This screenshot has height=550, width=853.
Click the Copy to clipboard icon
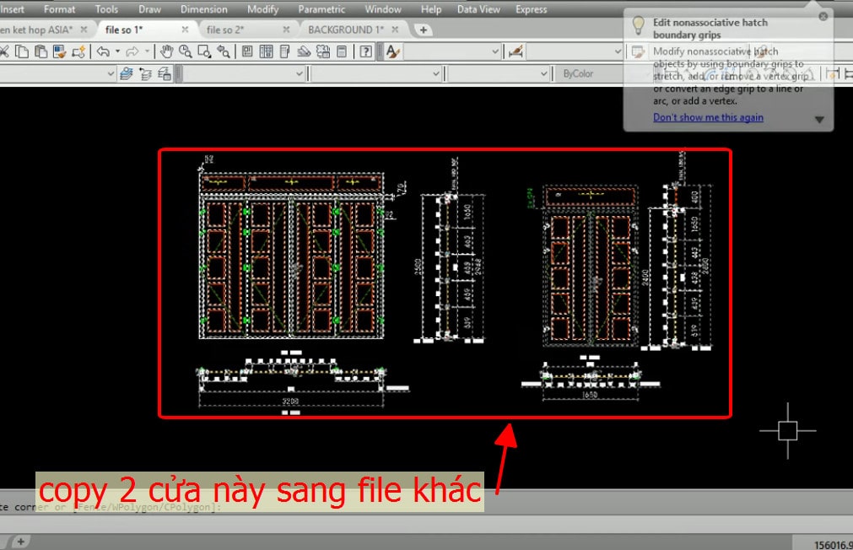pos(22,51)
